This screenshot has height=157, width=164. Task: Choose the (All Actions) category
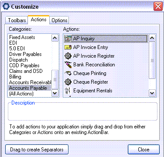click(21, 94)
